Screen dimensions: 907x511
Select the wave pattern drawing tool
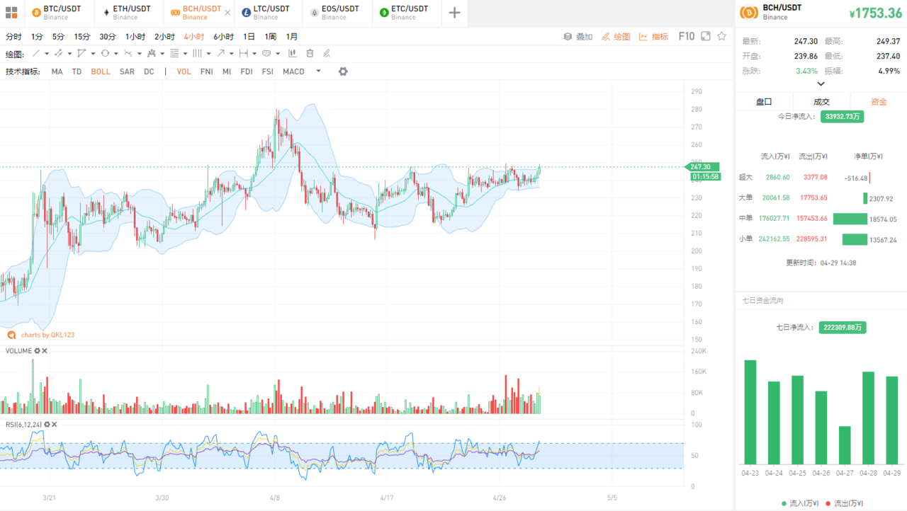[x=128, y=53]
